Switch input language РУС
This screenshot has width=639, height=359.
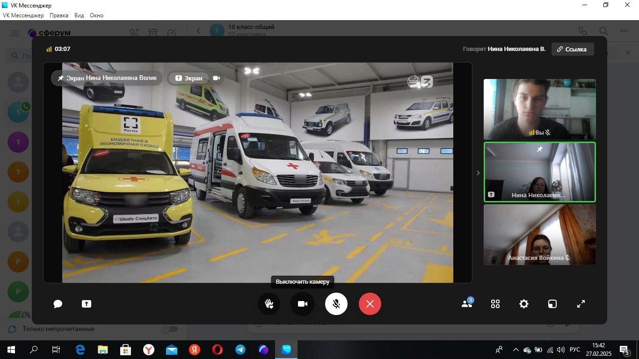575,350
